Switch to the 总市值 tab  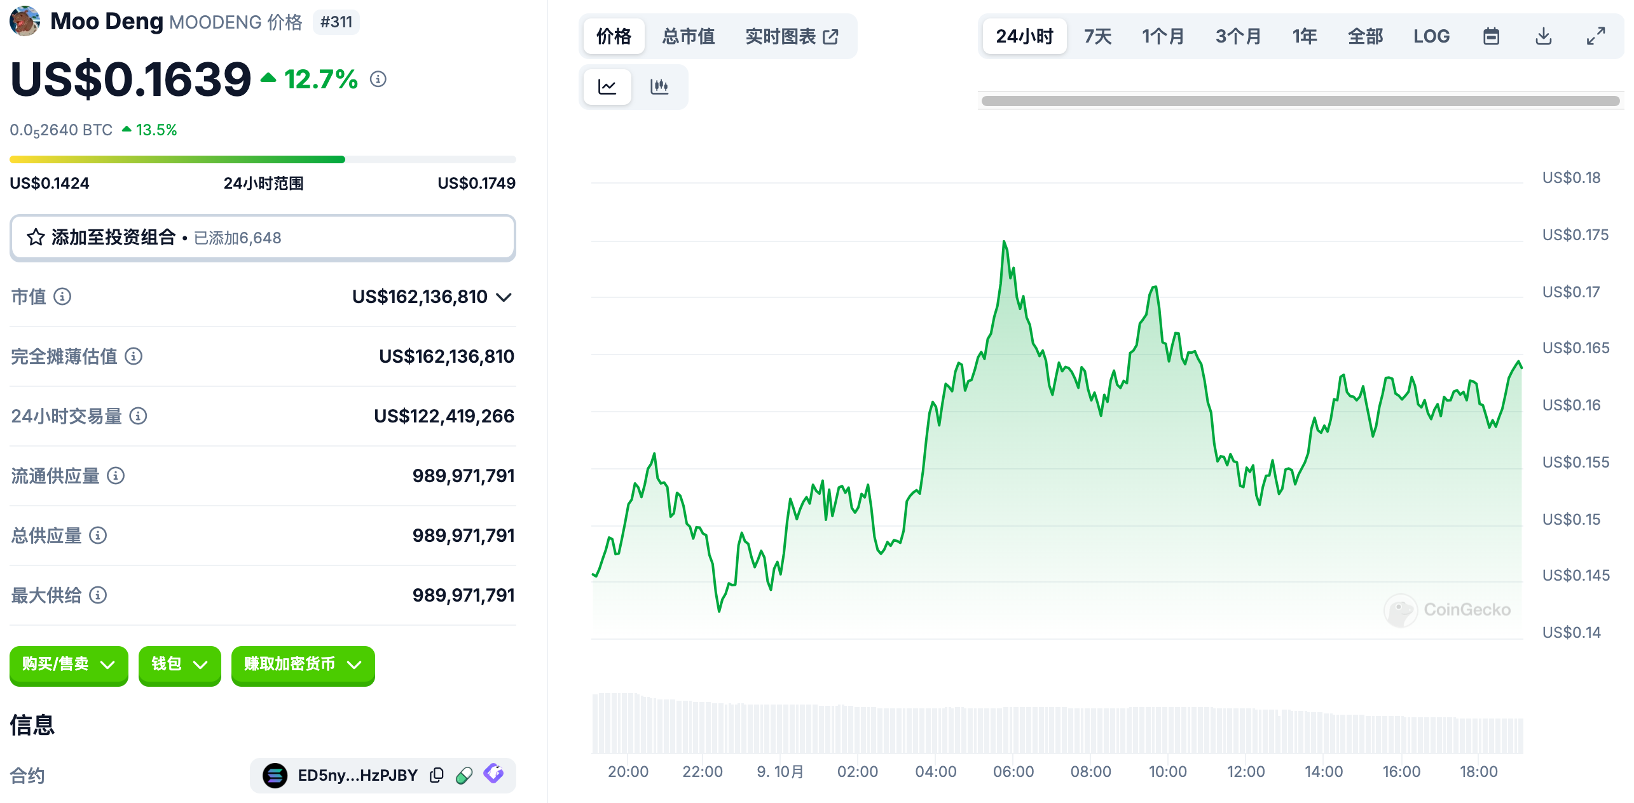click(688, 36)
